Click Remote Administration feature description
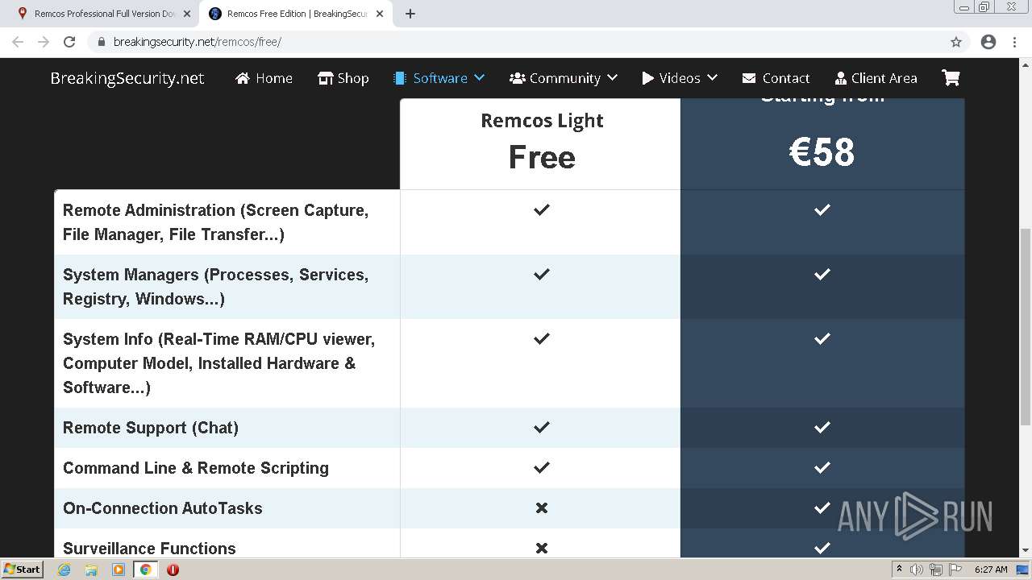This screenshot has height=580, width=1032. 215,222
